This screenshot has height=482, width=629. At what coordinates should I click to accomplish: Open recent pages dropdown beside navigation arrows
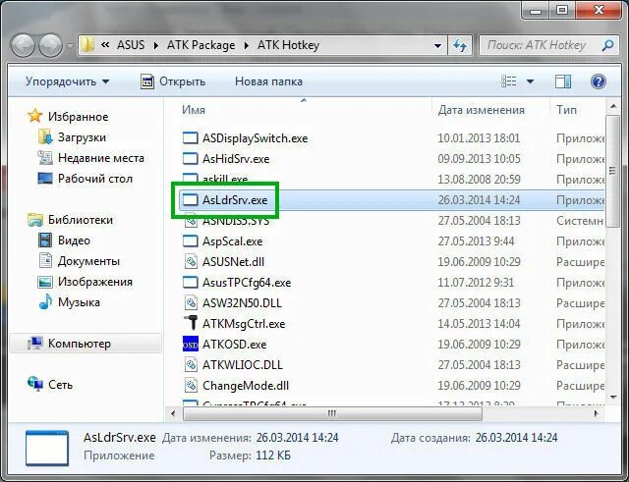[x=70, y=46]
